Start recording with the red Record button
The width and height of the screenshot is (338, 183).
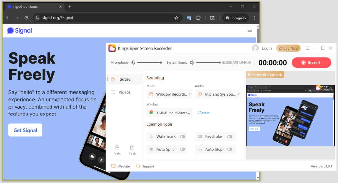[312, 63]
